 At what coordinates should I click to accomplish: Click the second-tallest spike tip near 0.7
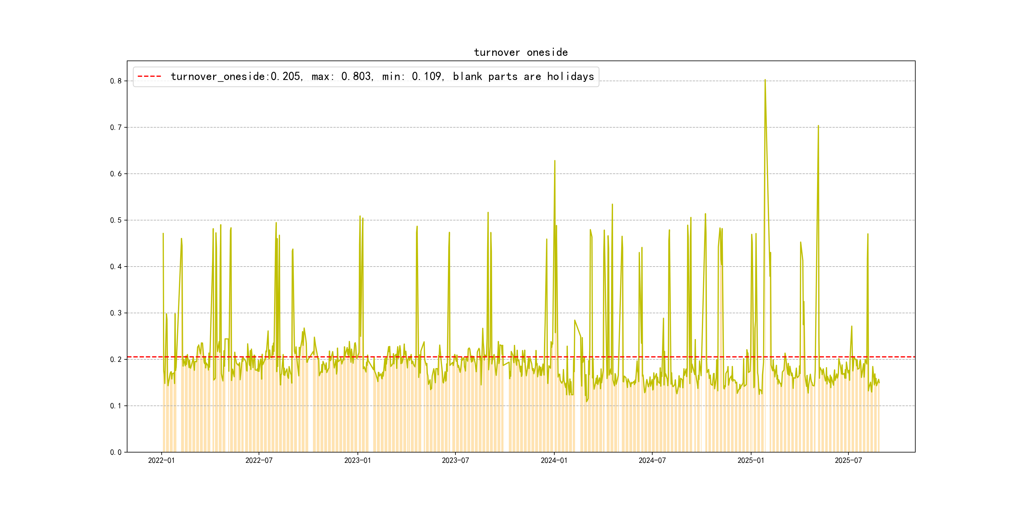pyautogui.click(x=818, y=126)
